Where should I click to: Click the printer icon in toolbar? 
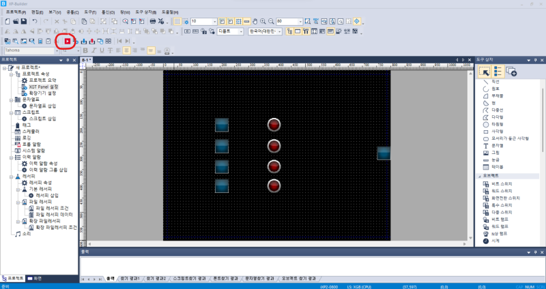pyautogui.click(x=152, y=21)
